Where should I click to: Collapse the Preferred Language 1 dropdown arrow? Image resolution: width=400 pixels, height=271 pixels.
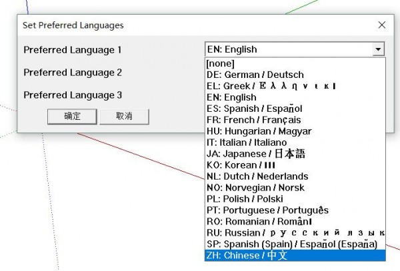pos(378,49)
